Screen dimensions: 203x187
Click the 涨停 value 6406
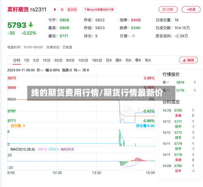136,20
